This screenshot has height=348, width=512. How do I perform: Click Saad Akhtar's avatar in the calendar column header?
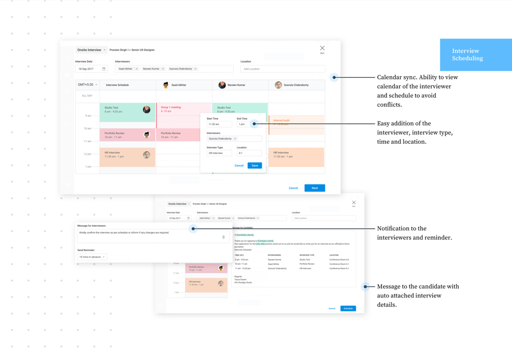[166, 85]
